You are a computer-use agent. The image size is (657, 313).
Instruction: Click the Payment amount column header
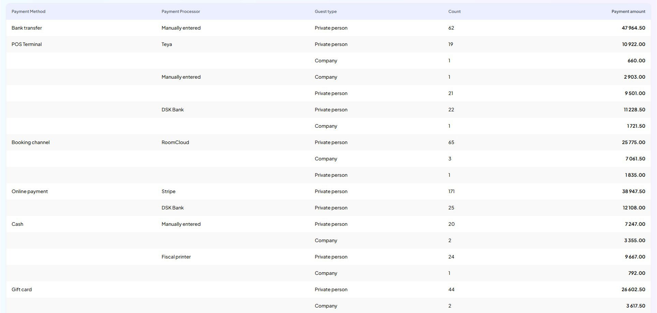pos(628,12)
